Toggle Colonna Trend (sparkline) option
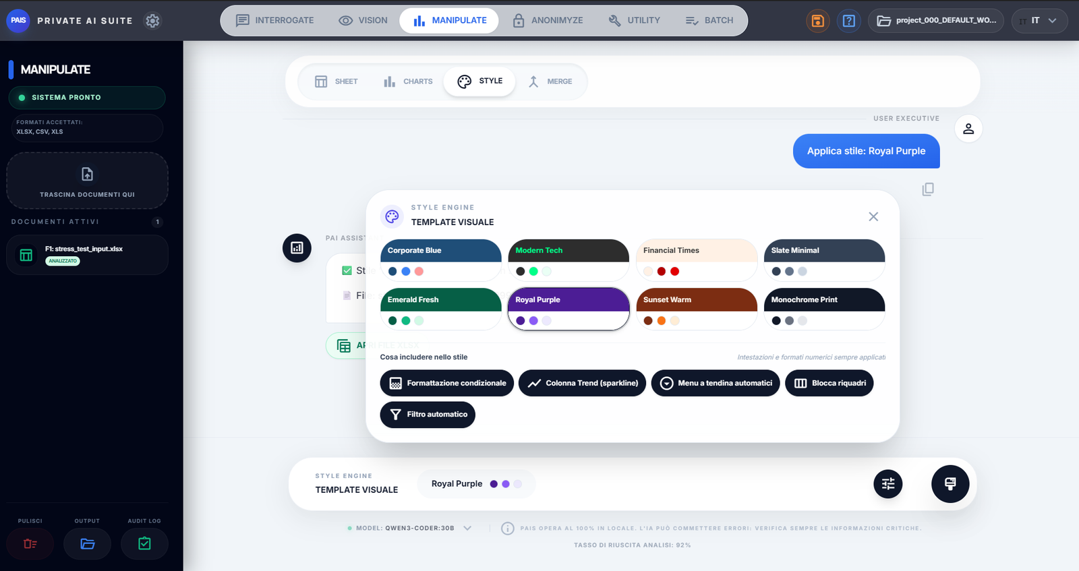This screenshot has width=1079, height=571. pyautogui.click(x=583, y=383)
